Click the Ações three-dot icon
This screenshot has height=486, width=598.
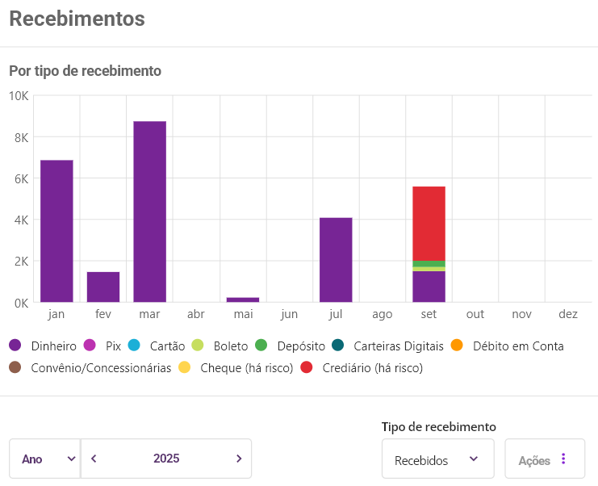pos(563,459)
